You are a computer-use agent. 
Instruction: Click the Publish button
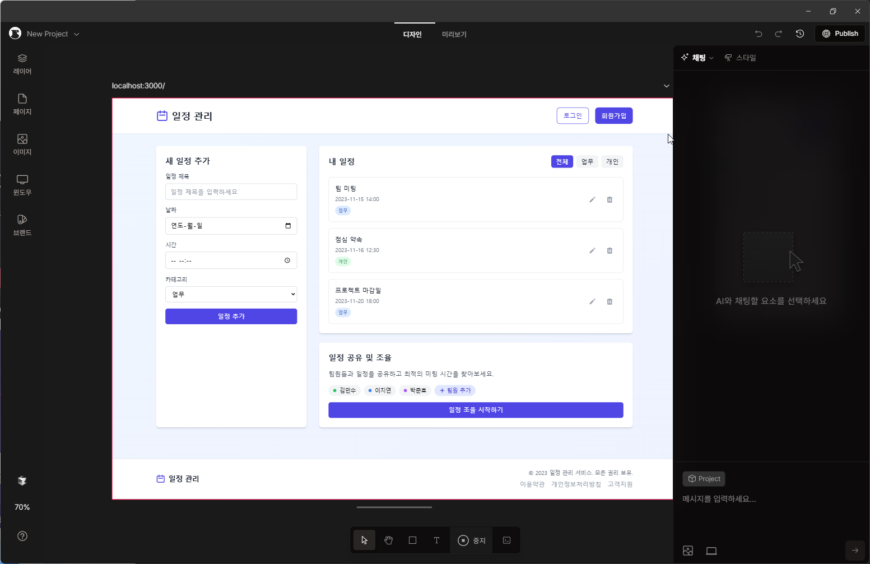tap(840, 34)
